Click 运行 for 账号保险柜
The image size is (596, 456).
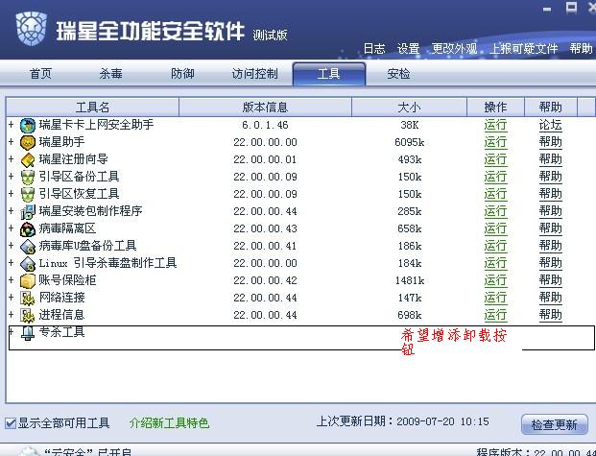(495, 280)
